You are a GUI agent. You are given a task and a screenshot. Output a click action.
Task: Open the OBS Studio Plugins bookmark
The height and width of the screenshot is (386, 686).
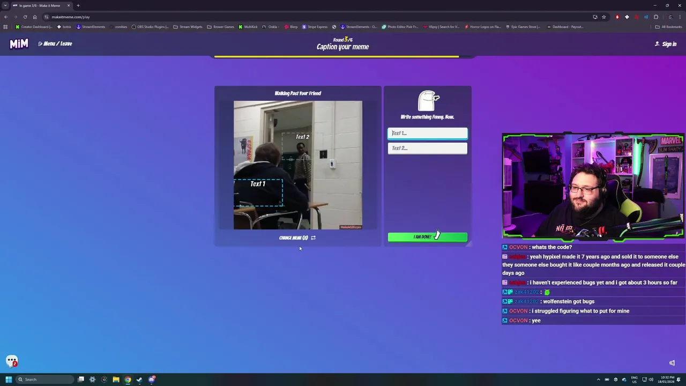tap(150, 27)
